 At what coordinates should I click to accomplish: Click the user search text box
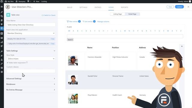125,36
